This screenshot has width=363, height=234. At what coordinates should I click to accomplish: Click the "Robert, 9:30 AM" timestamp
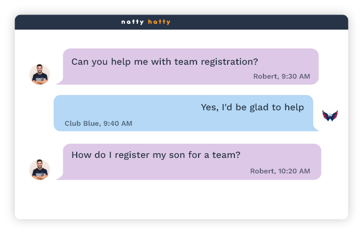point(281,77)
